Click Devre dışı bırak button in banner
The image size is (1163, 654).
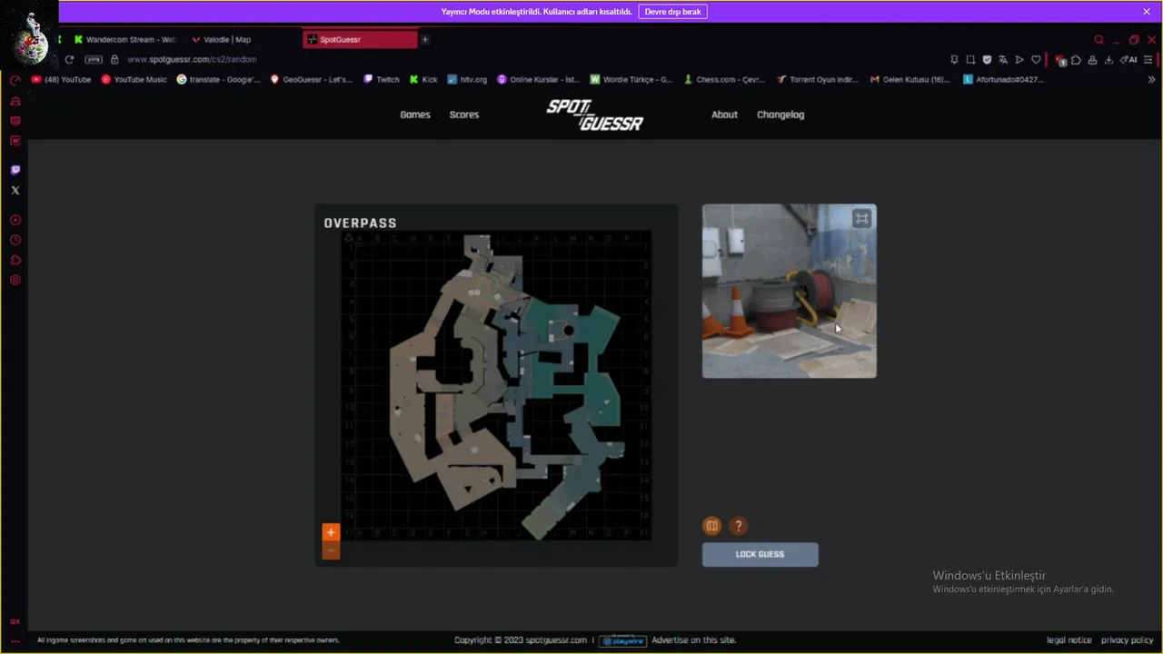pyautogui.click(x=673, y=12)
